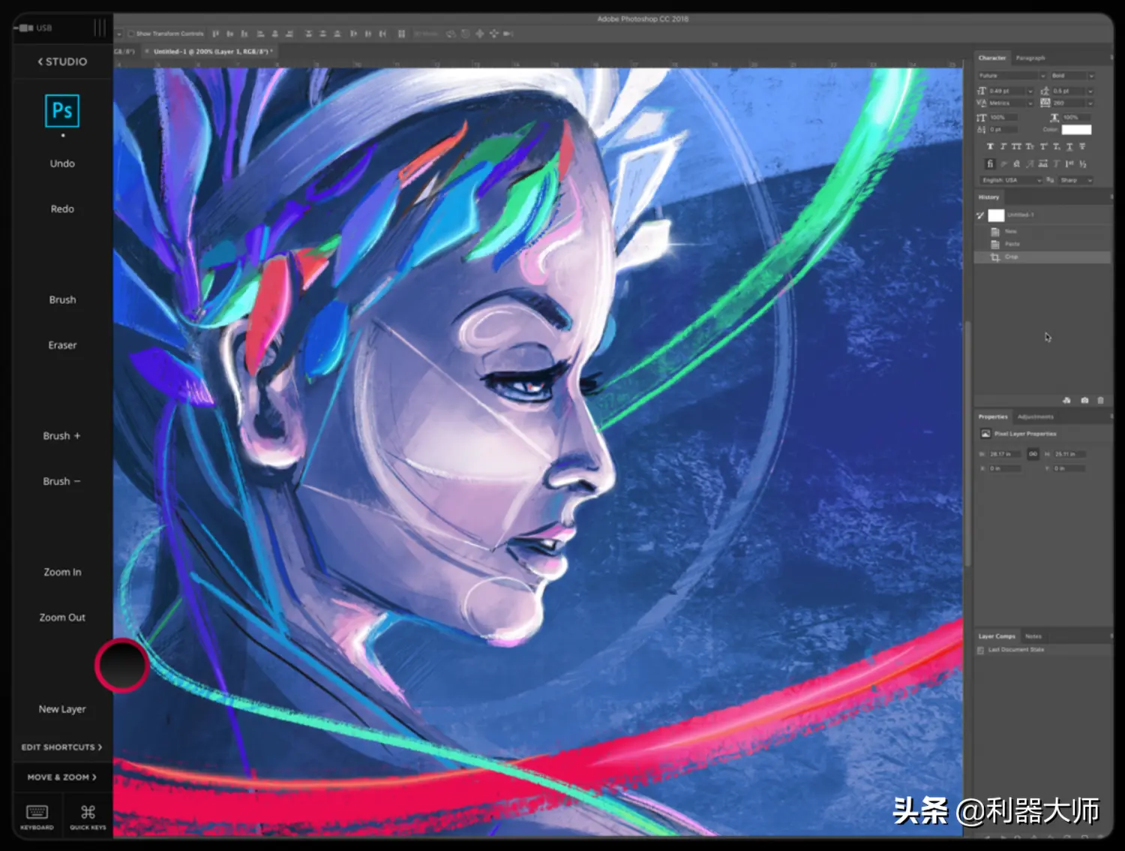
Task: Tap the round red-ringed touch button
Action: tap(121, 665)
